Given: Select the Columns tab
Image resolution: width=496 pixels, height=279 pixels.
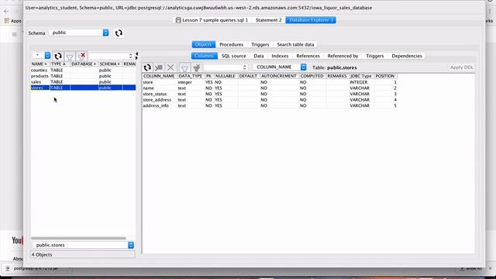Looking at the screenshot, I should (204, 56).
